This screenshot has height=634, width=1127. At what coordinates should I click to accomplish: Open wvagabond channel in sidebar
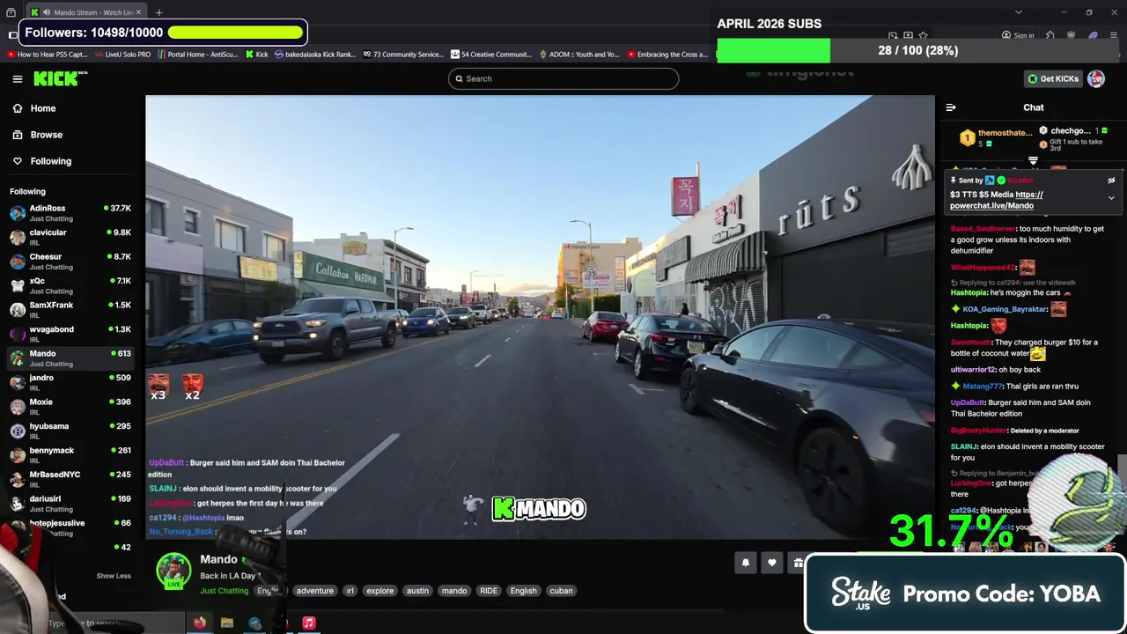click(x=70, y=334)
